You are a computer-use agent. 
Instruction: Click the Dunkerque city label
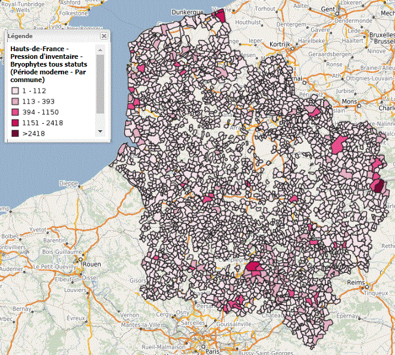coord(187,12)
